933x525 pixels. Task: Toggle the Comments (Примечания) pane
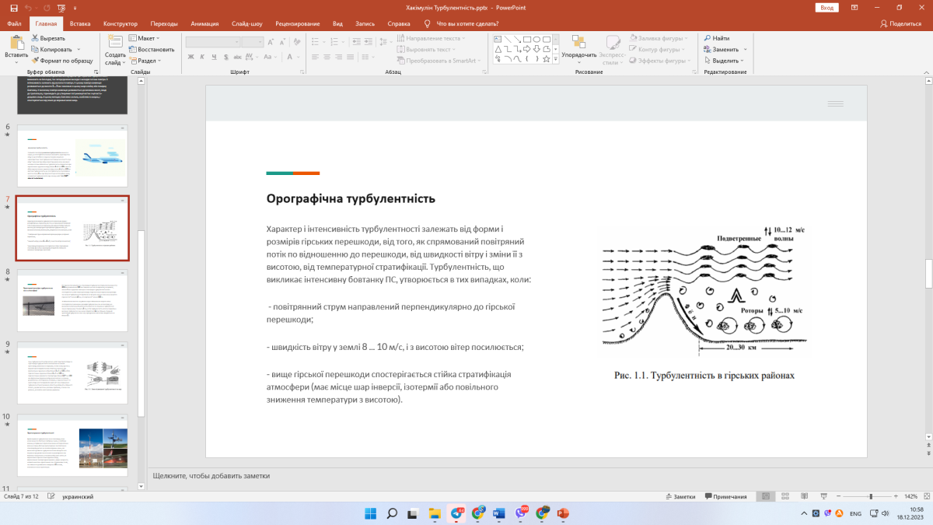(725, 496)
